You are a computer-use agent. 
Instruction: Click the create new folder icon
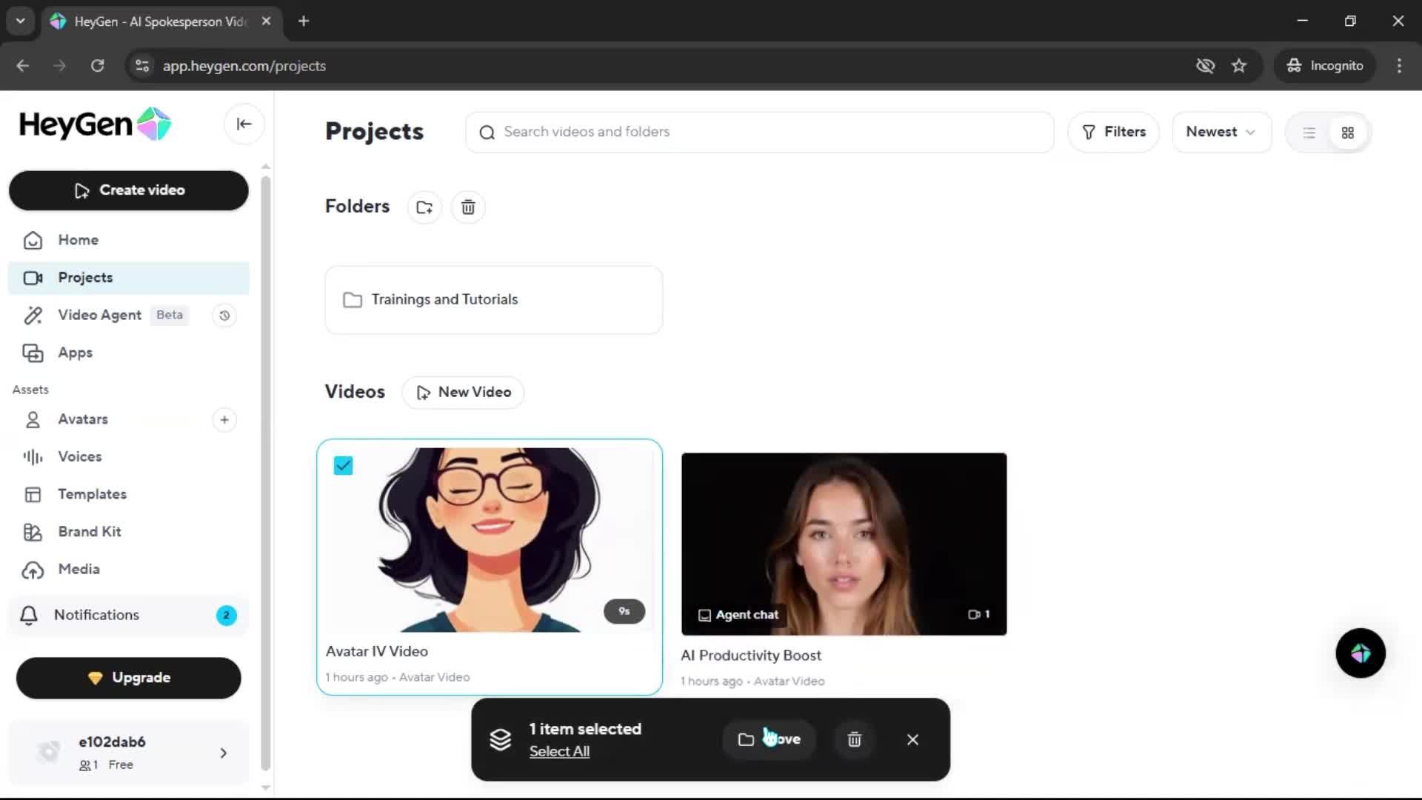point(424,207)
